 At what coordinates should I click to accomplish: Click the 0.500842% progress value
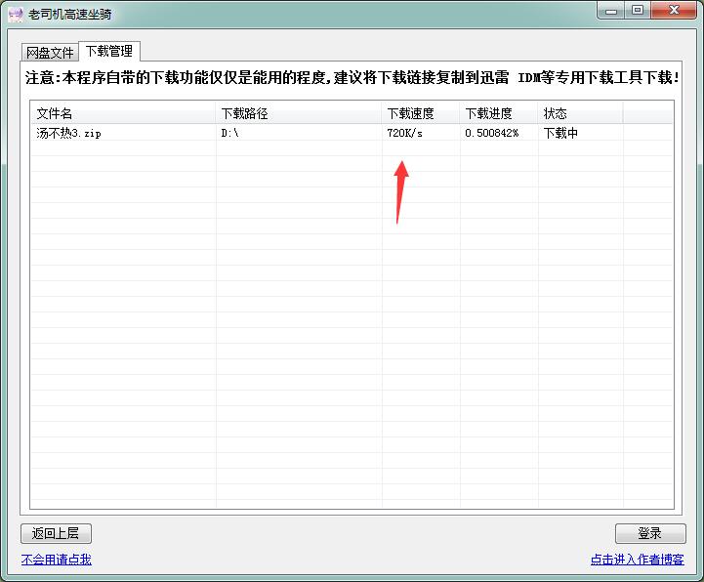492,133
